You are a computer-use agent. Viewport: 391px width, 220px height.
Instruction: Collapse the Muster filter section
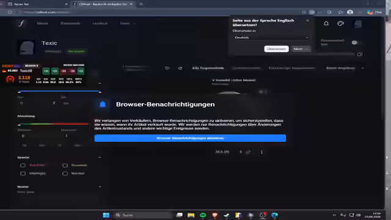click(100, 186)
